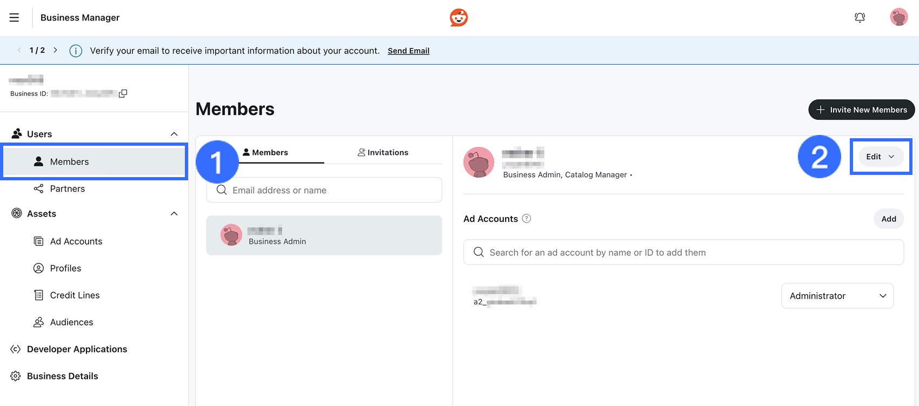Open the notifications bell
The width and height of the screenshot is (919, 406).
860,18
